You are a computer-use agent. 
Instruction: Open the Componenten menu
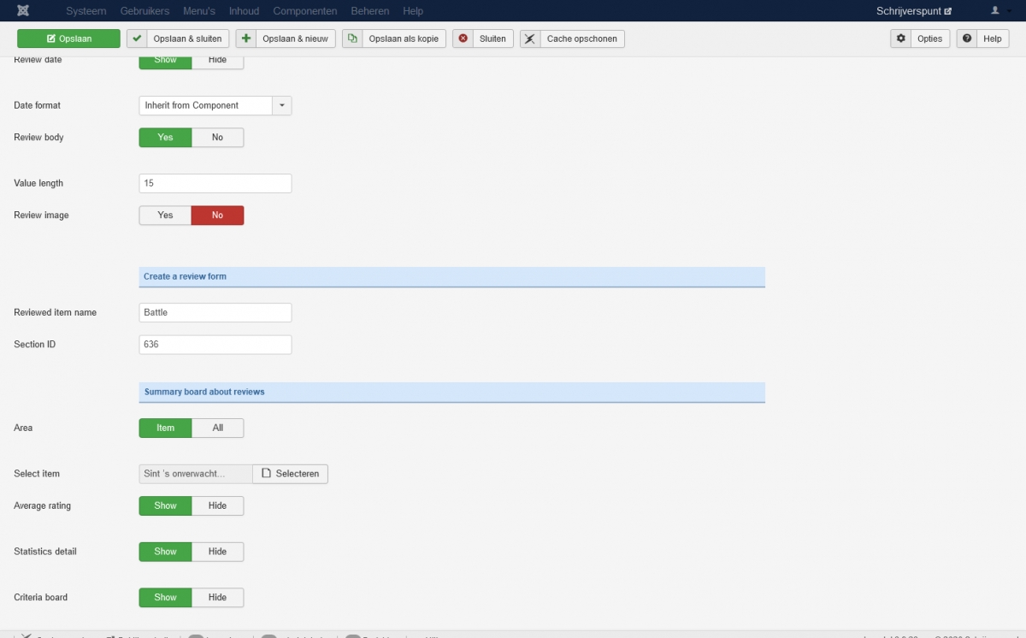304,11
